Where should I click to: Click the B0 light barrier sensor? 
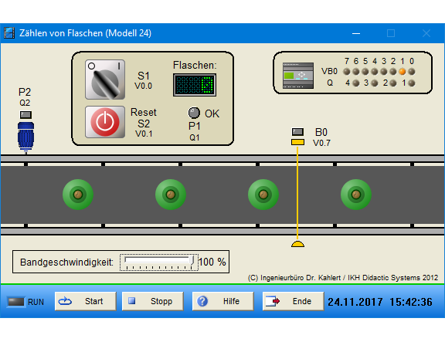pos(297,137)
